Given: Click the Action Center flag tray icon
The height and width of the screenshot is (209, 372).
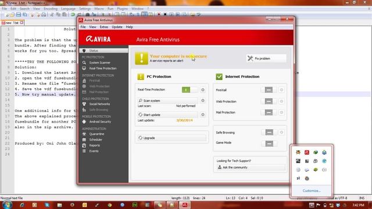Looking at the screenshot, I should (318, 205).
